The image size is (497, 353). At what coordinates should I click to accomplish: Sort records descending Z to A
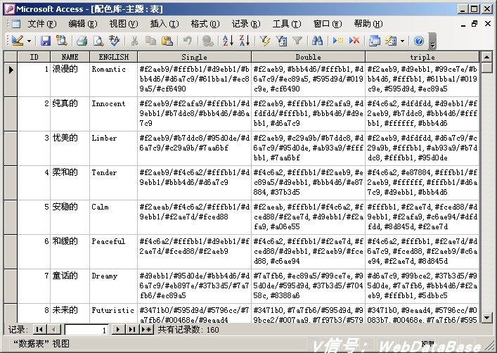[245, 41]
